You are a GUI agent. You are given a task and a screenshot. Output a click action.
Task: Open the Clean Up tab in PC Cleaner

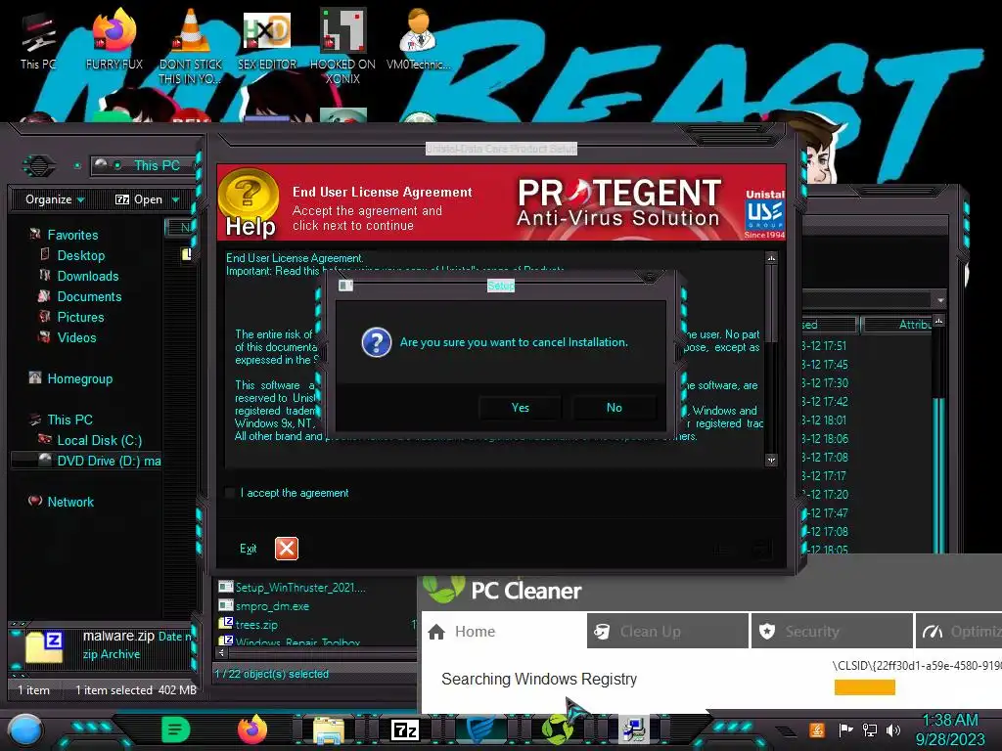(x=667, y=631)
